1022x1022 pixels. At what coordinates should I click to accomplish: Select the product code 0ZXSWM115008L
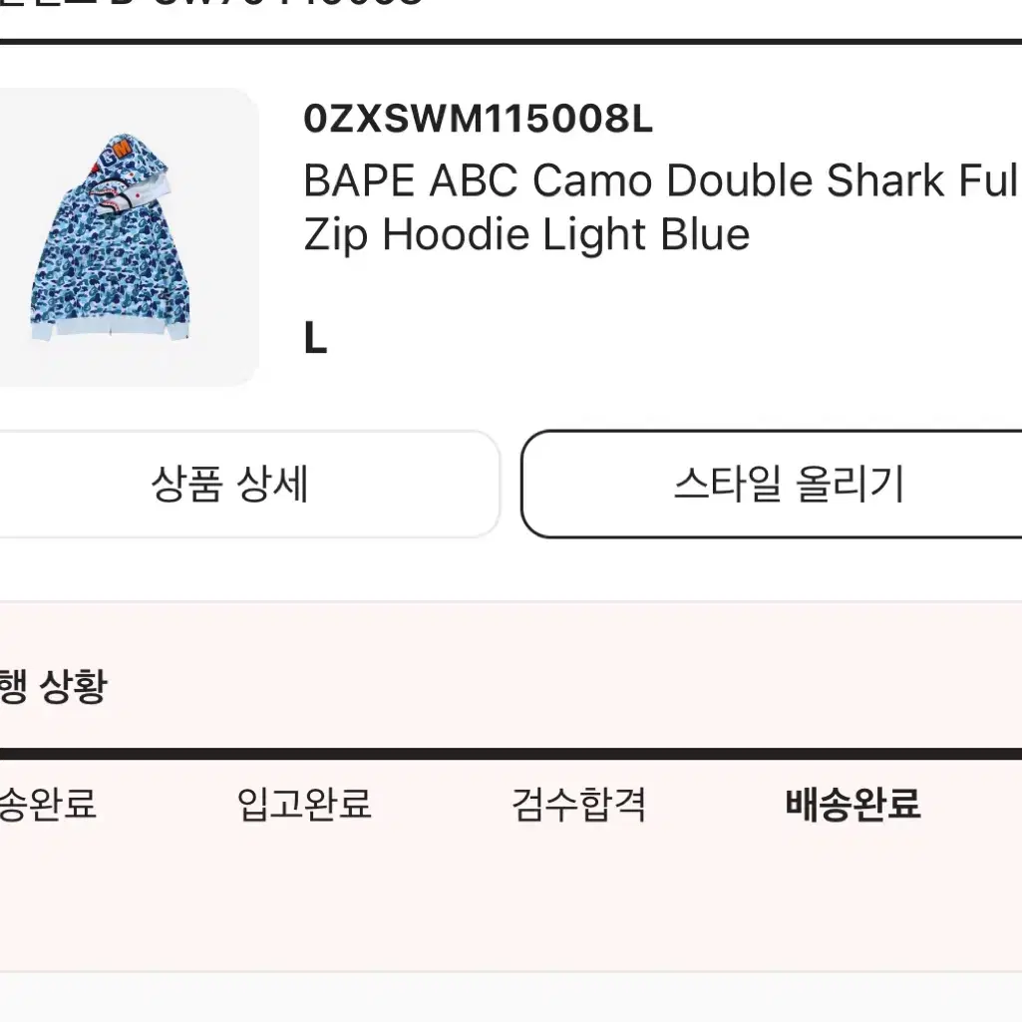tap(478, 120)
